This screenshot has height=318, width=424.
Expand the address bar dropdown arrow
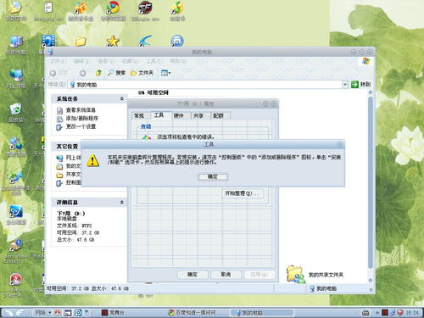(345, 85)
